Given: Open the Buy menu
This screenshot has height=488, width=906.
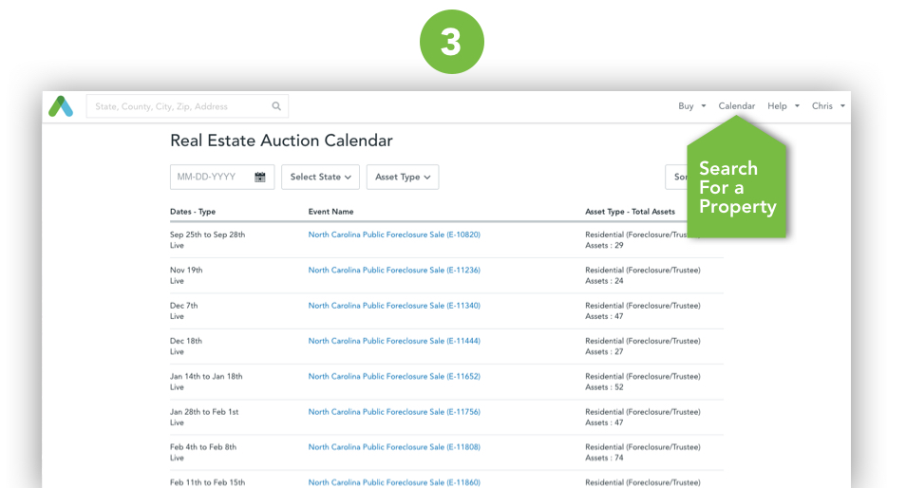Looking at the screenshot, I should pyautogui.click(x=691, y=106).
